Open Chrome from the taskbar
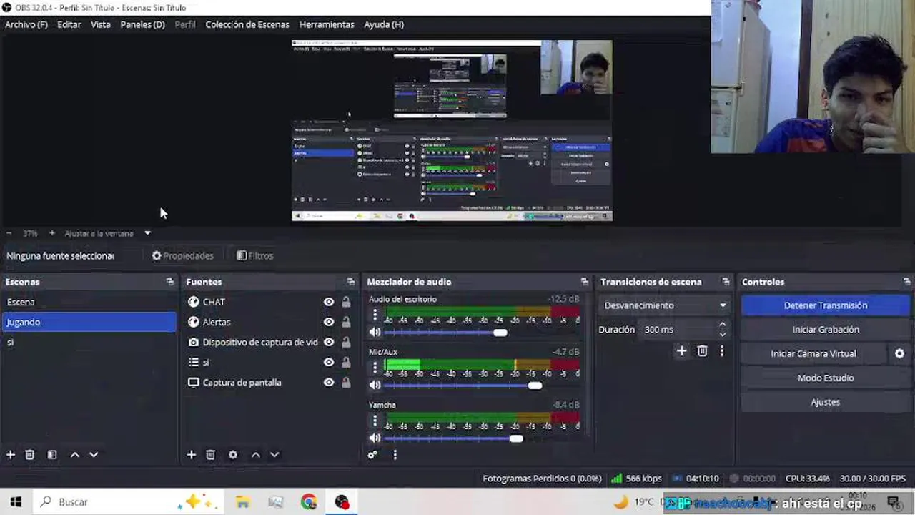915x515 pixels. (x=309, y=502)
